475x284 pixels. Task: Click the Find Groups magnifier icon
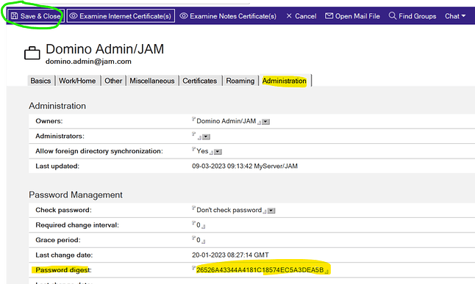click(x=393, y=15)
